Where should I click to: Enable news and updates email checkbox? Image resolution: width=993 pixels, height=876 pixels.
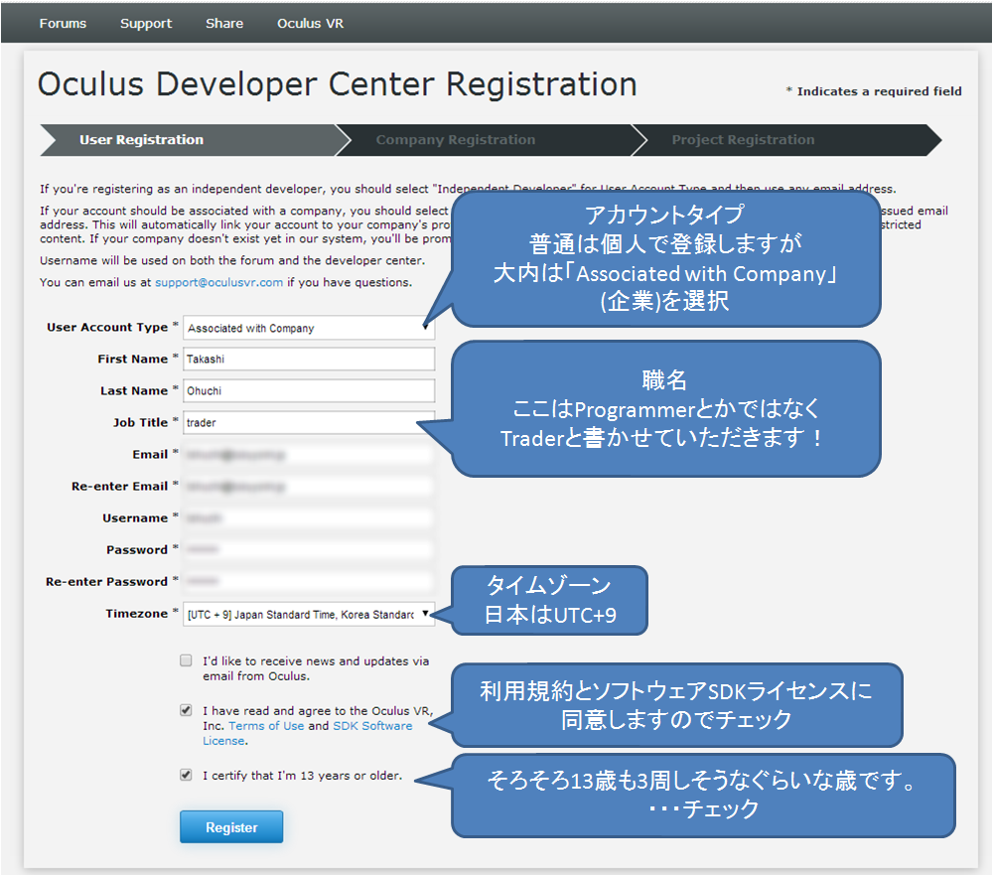pyautogui.click(x=186, y=660)
